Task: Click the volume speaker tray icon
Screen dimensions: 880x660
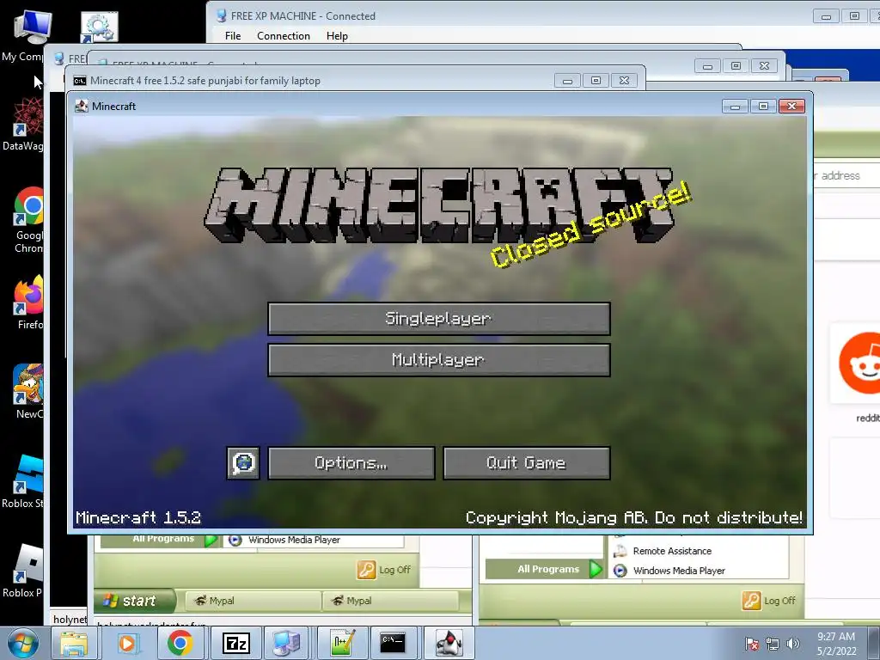Action: click(793, 644)
